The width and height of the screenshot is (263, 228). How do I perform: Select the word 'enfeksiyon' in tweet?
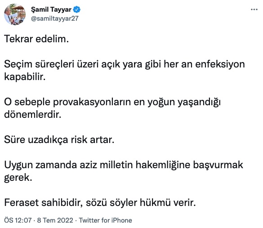point(220,64)
